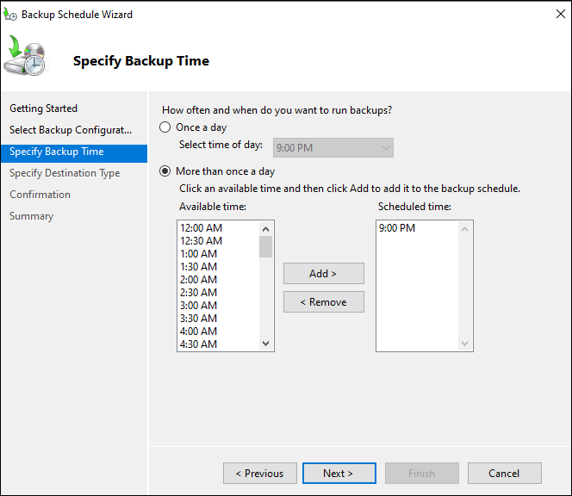Click the Add > button
Screen dimensions: 572x496
(323, 274)
